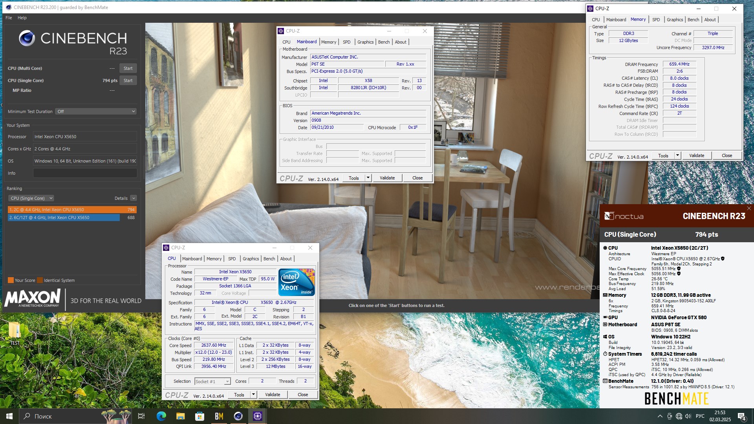Open Graphics tab in Memory CPU-Z window
The height and width of the screenshot is (424, 754).
click(x=675, y=20)
